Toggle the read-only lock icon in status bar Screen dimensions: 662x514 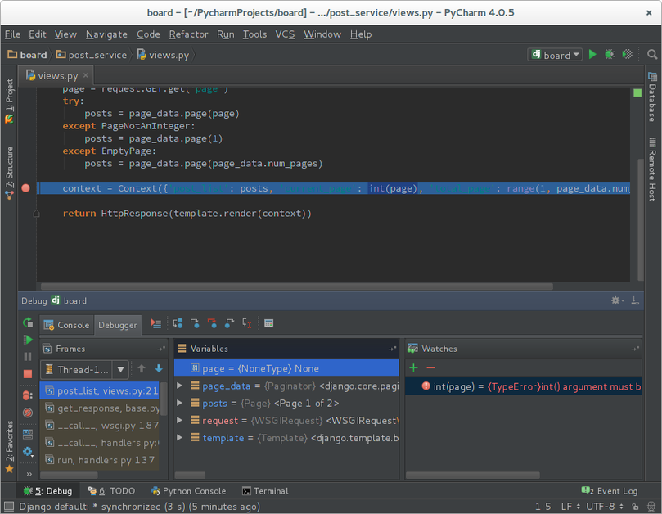tap(635, 507)
